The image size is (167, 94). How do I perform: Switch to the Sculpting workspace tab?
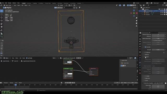pyautogui.click(x=35, y=3)
